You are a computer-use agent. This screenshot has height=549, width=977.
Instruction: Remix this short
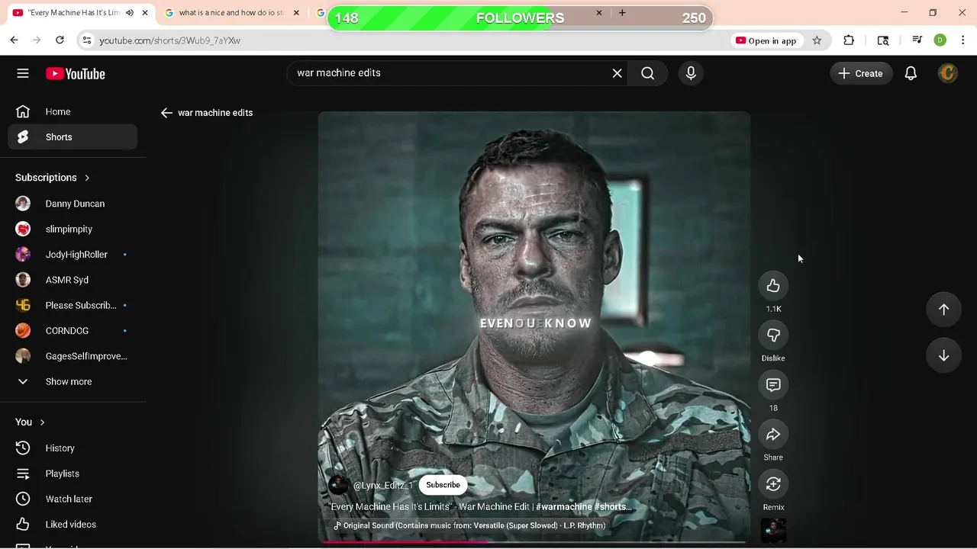pyautogui.click(x=773, y=484)
